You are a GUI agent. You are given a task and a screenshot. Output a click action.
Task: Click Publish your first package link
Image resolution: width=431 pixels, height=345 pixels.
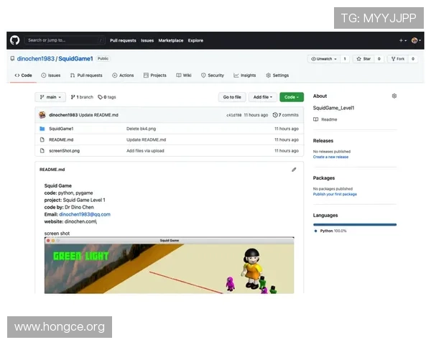[335, 194]
